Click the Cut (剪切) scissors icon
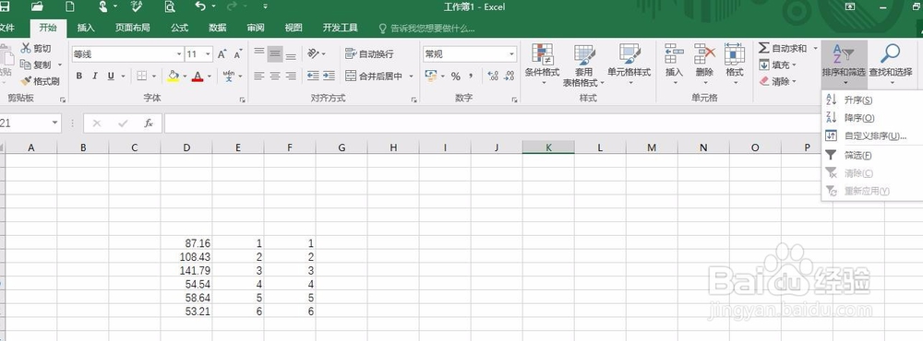This screenshot has height=341, width=923. [26, 48]
